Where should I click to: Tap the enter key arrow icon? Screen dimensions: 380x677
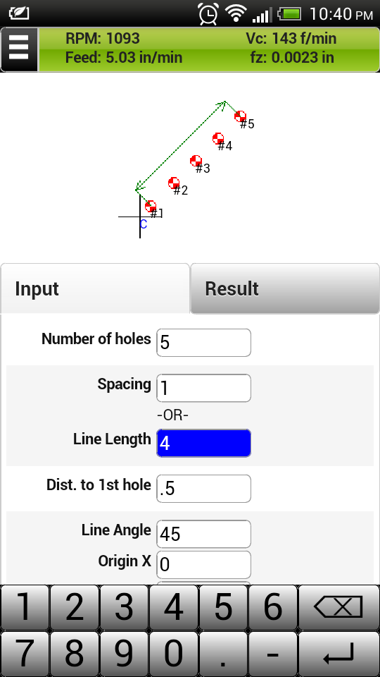(338, 654)
